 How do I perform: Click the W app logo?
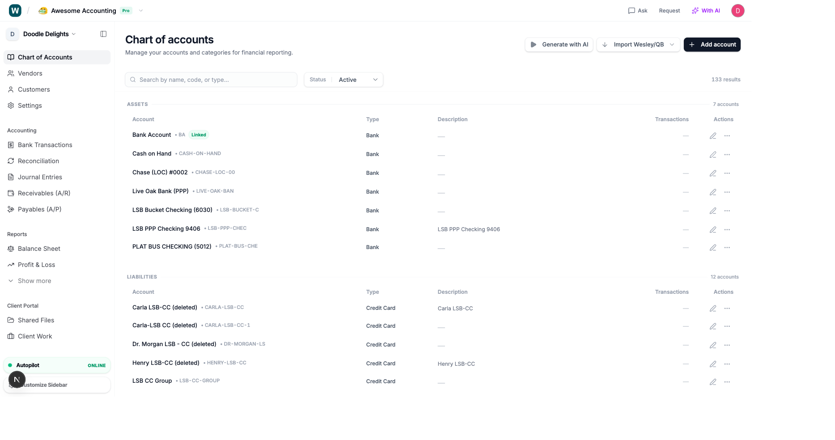(x=15, y=11)
